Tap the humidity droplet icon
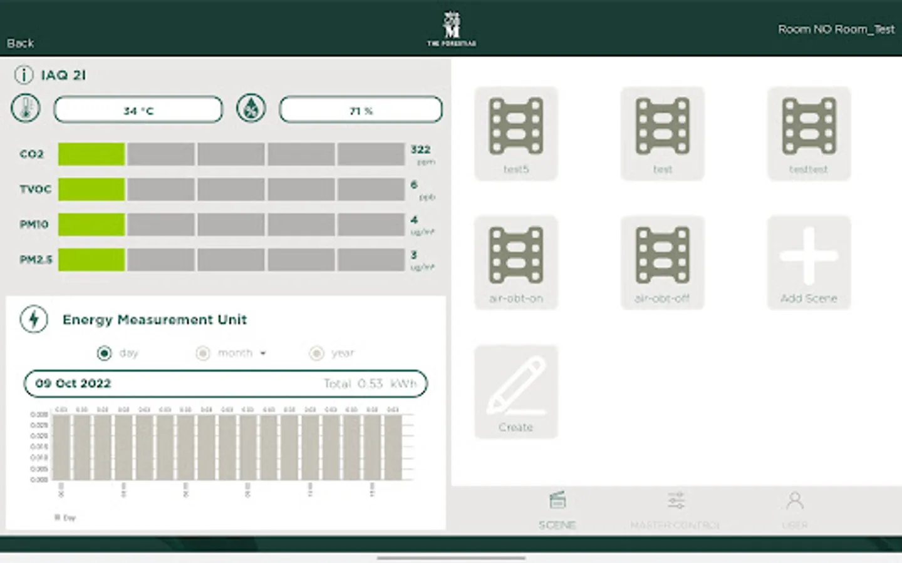The image size is (902, 563). click(x=251, y=108)
